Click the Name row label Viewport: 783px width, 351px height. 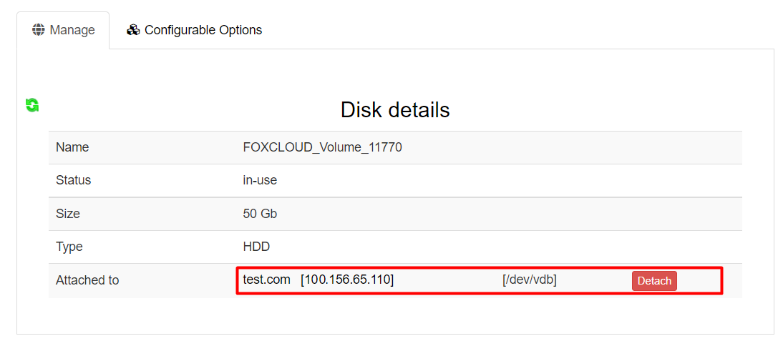coord(72,147)
